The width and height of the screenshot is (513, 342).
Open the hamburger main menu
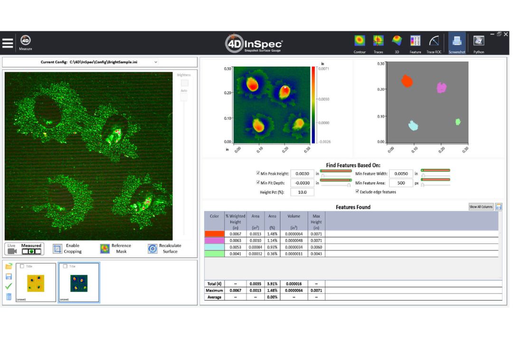coord(8,43)
